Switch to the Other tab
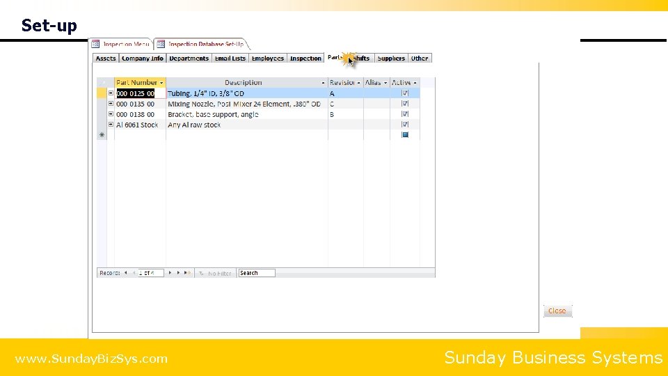 420,58
